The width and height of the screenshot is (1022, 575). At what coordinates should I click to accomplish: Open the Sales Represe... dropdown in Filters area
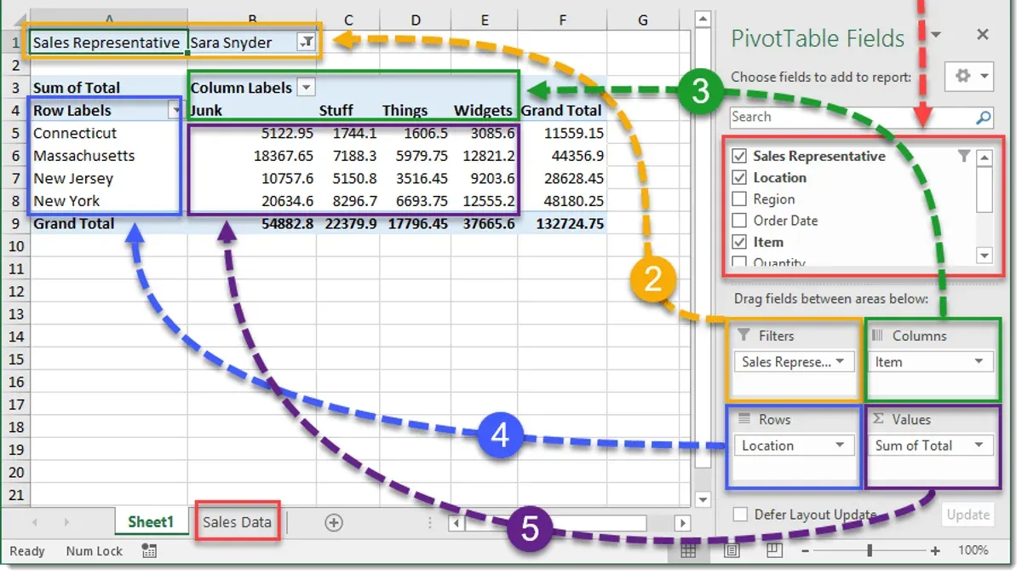pyautogui.click(x=840, y=362)
